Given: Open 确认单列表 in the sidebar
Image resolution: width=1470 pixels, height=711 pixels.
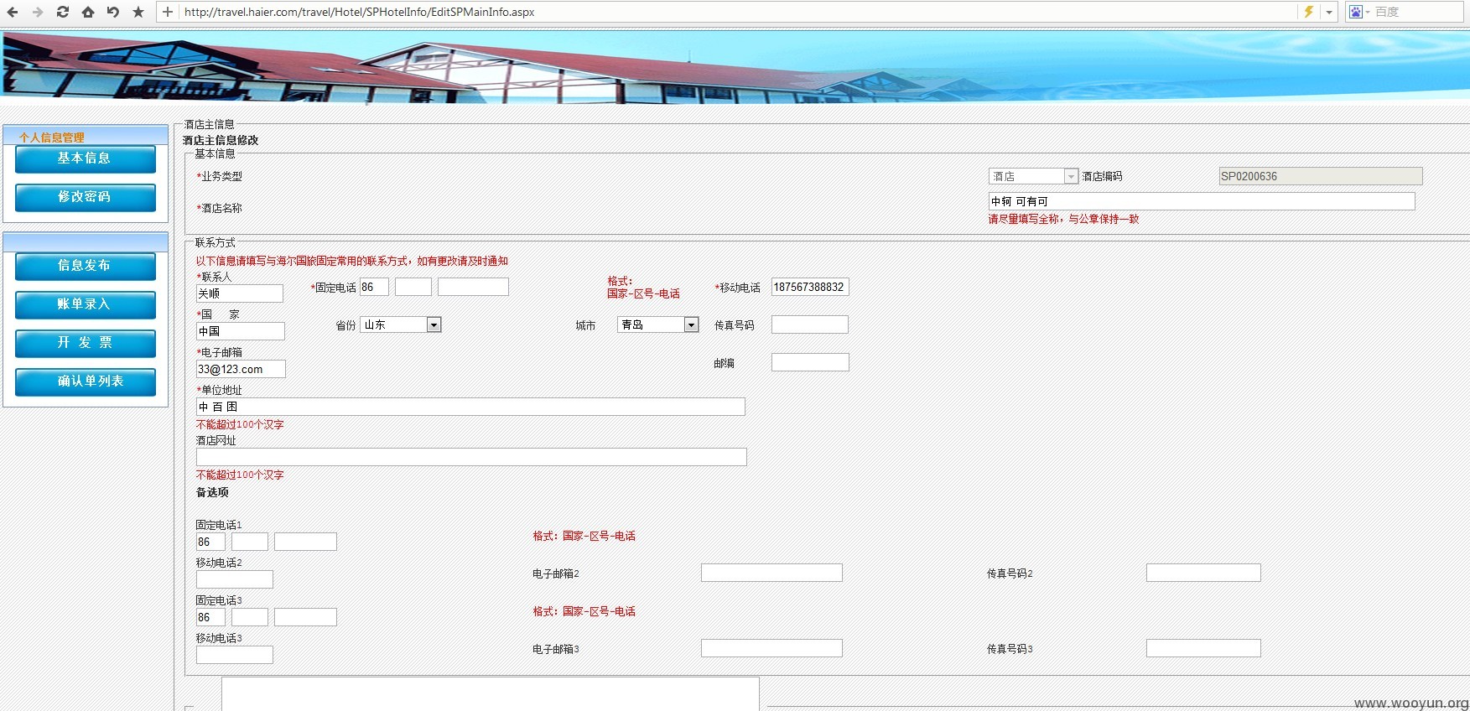Looking at the screenshot, I should (x=85, y=381).
